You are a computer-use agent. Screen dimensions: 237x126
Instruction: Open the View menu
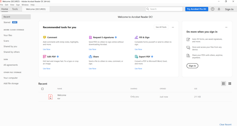12,5
